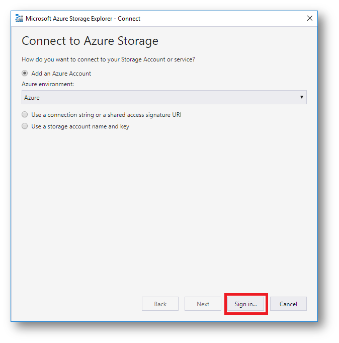Pick the storage account name and key radio button
This screenshot has width=339, height=343.
[25, 126]
